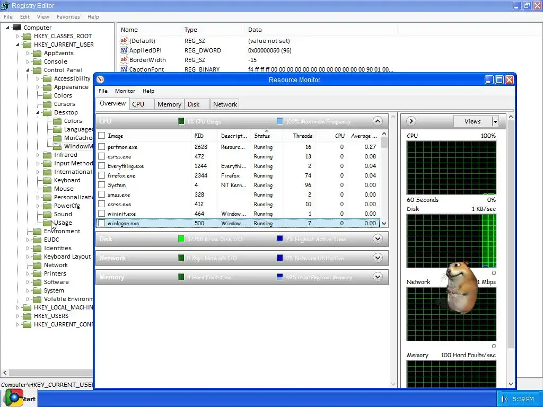Collapse the graphs pane arrow button
This screenshot has height=407, width=543.
pos(411,121)
